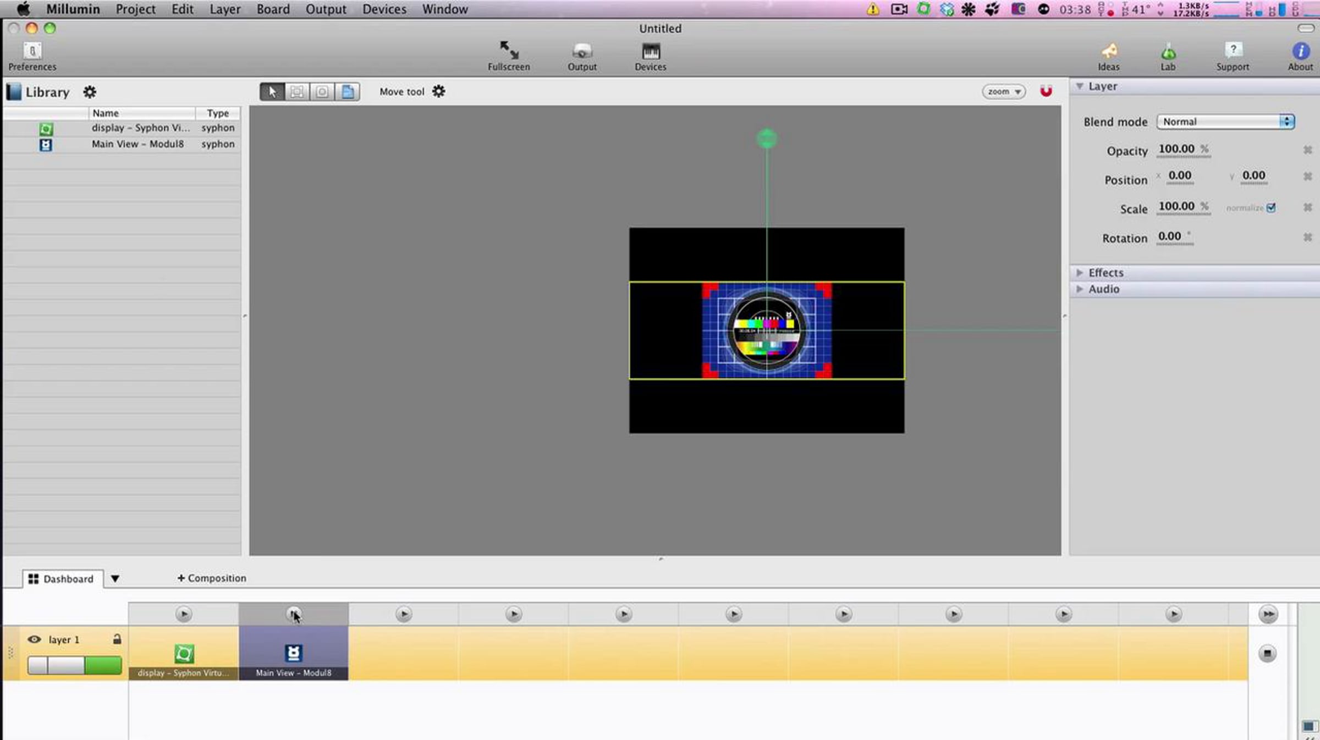The image size is (1320, 740).
Task: Click the Position y value field
Action: tap(1253, 176)
